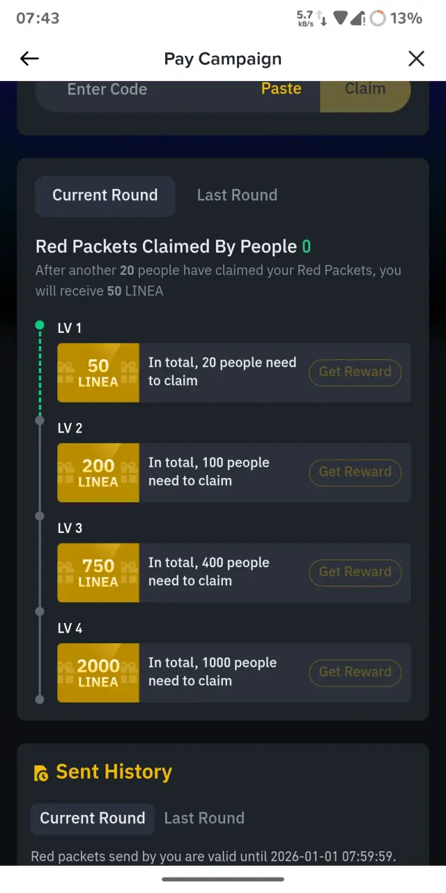Get Reward for LV 4

pyautogui.click(x=355, y=672)
